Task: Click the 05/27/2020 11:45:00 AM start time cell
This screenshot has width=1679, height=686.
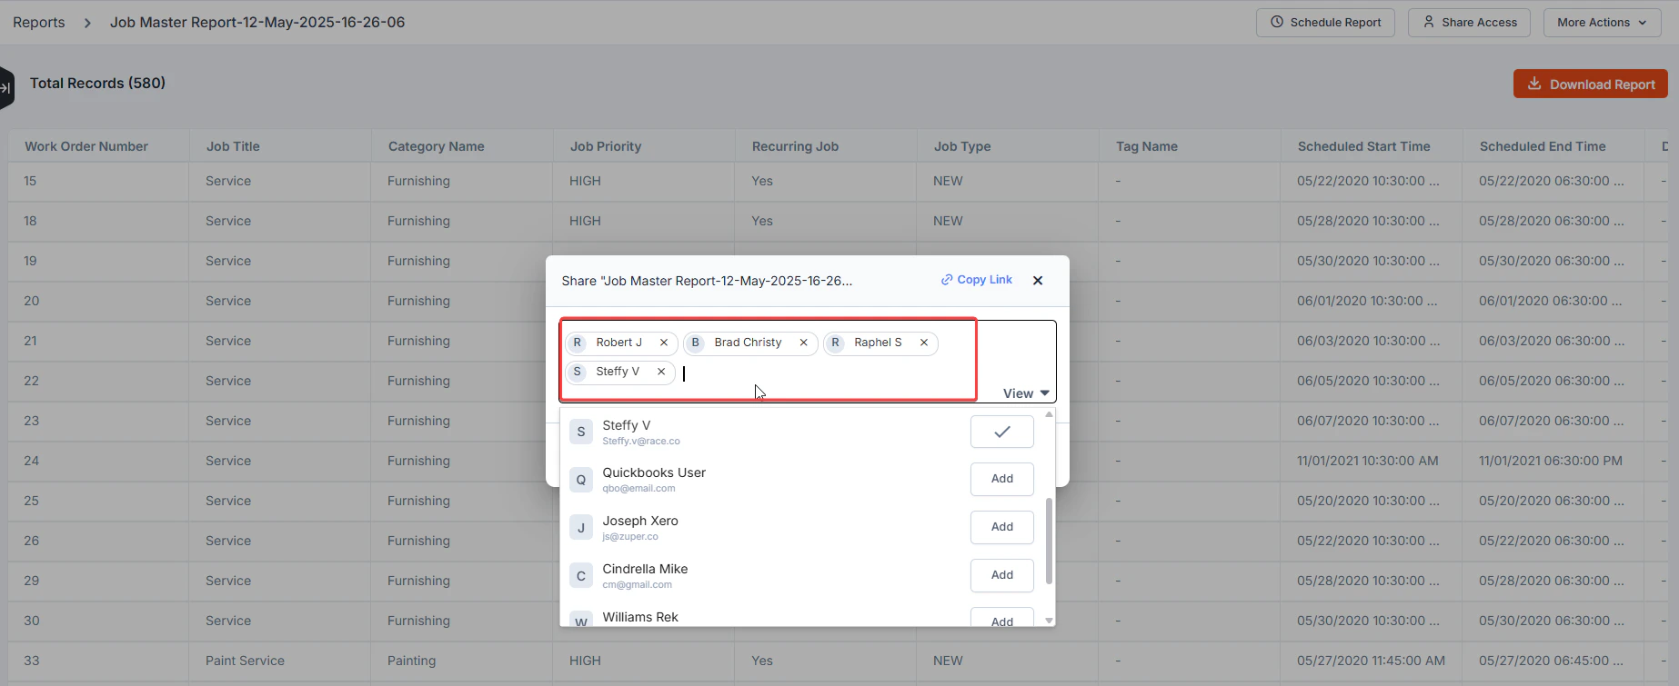Action: pos(1371,661)
